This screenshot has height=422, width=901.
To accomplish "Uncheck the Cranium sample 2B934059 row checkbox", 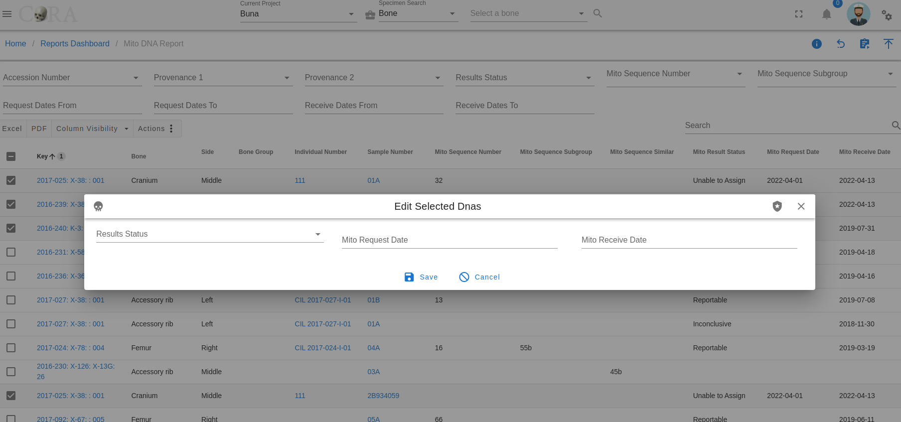I will tap(11, 396).
